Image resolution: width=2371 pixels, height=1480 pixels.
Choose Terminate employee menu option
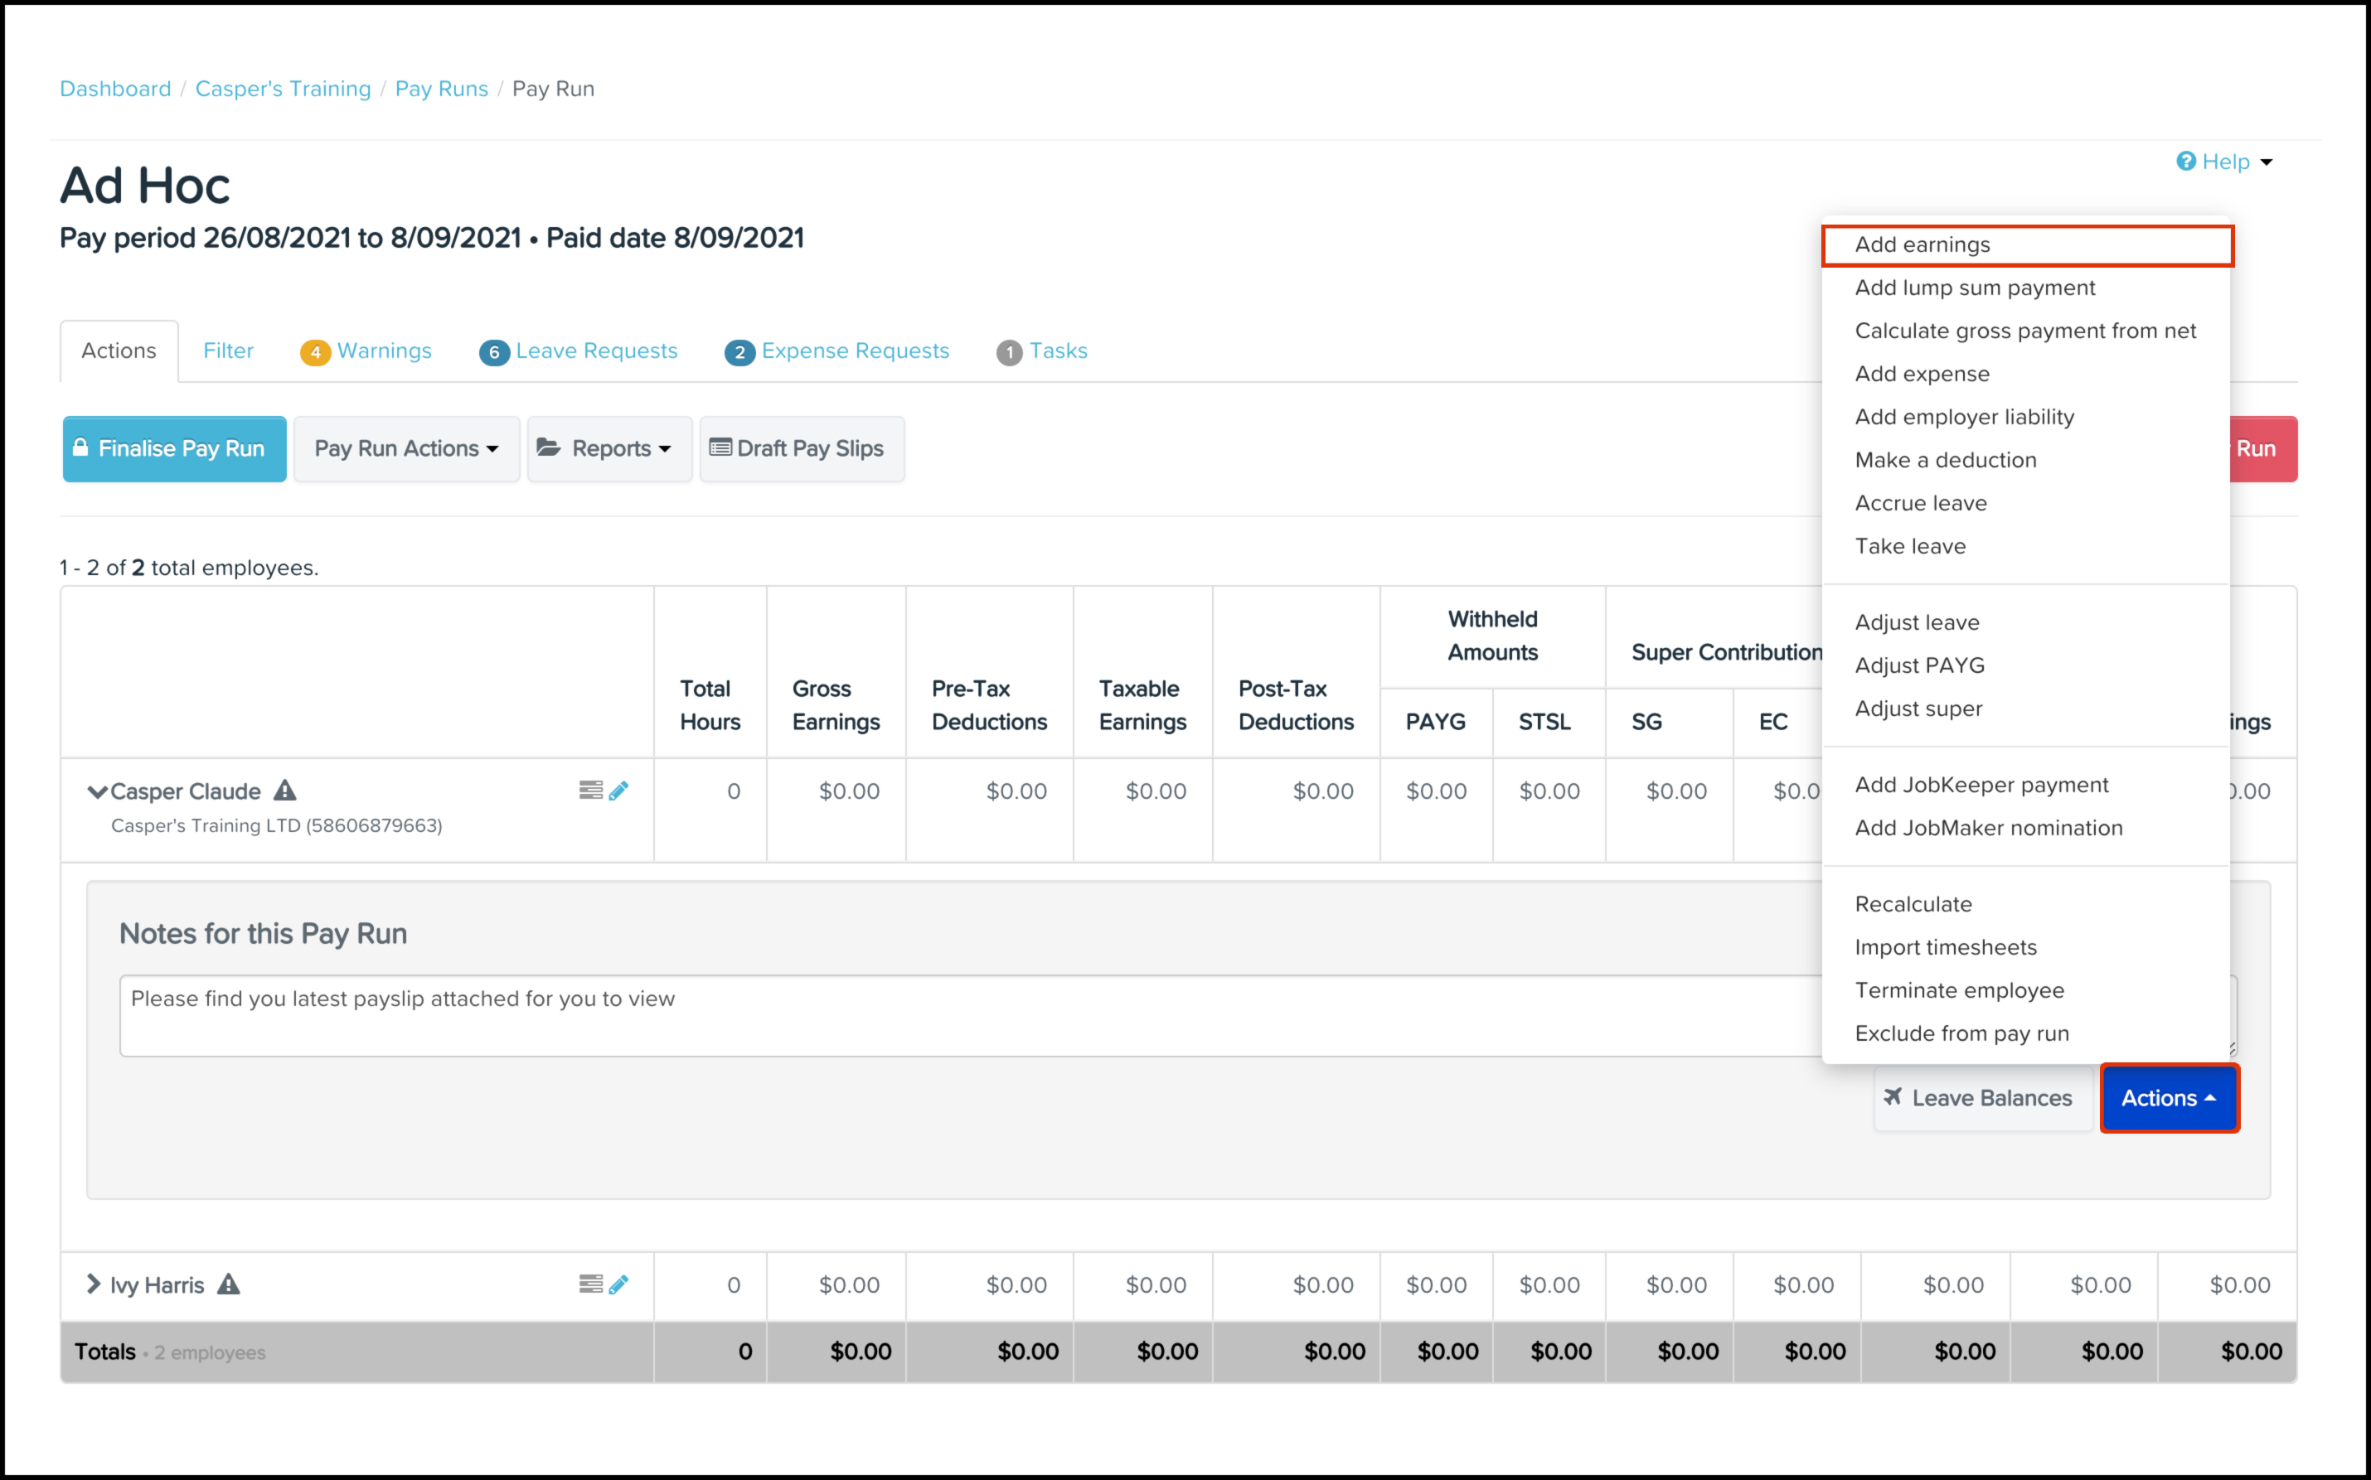1959,990
